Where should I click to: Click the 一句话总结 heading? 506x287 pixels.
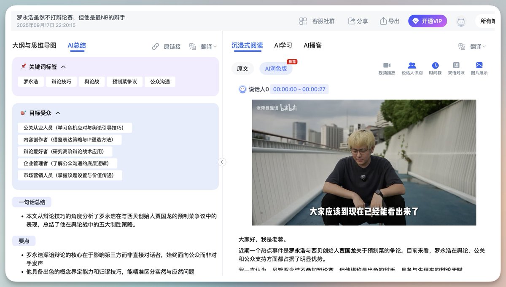point(32,202)
